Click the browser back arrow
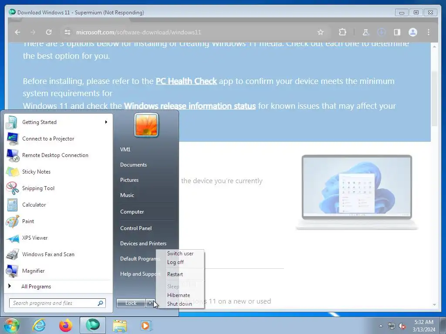This screenshot has height=334, width=446. pyautogui.click(x=17, y=32)
